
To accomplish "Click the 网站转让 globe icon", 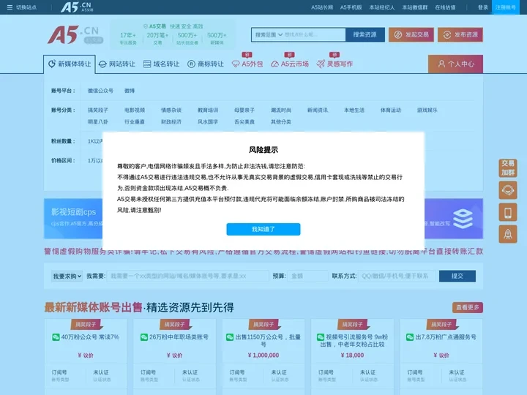I will coord(102,64).
